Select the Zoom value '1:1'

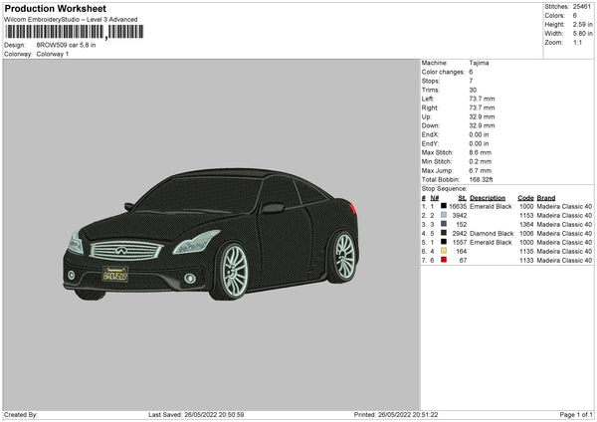coord(577,42)
